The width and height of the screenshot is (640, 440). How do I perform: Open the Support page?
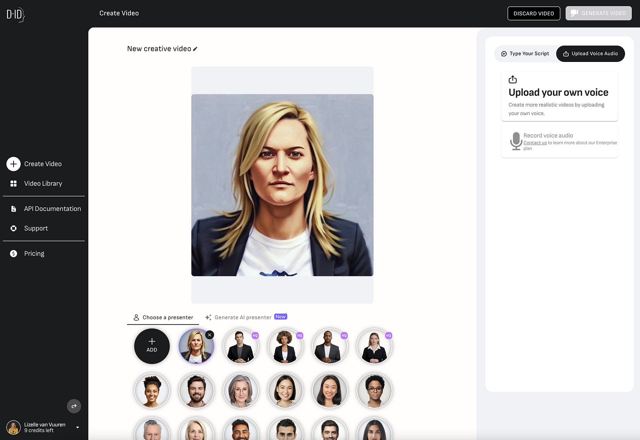pos(36,228)
